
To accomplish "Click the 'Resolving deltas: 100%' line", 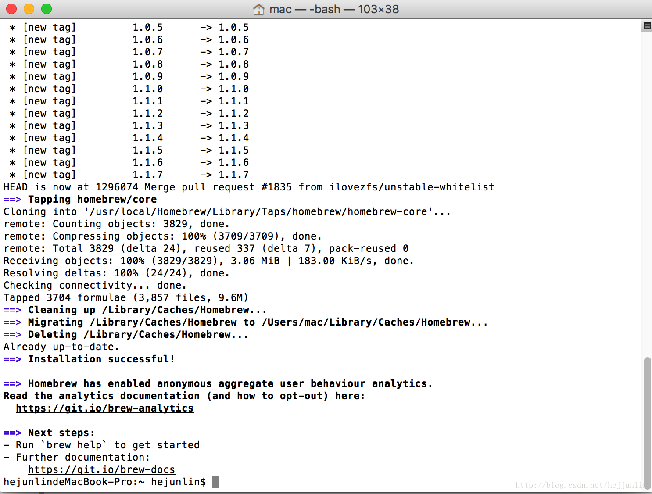I will click(x=117, y=273).
